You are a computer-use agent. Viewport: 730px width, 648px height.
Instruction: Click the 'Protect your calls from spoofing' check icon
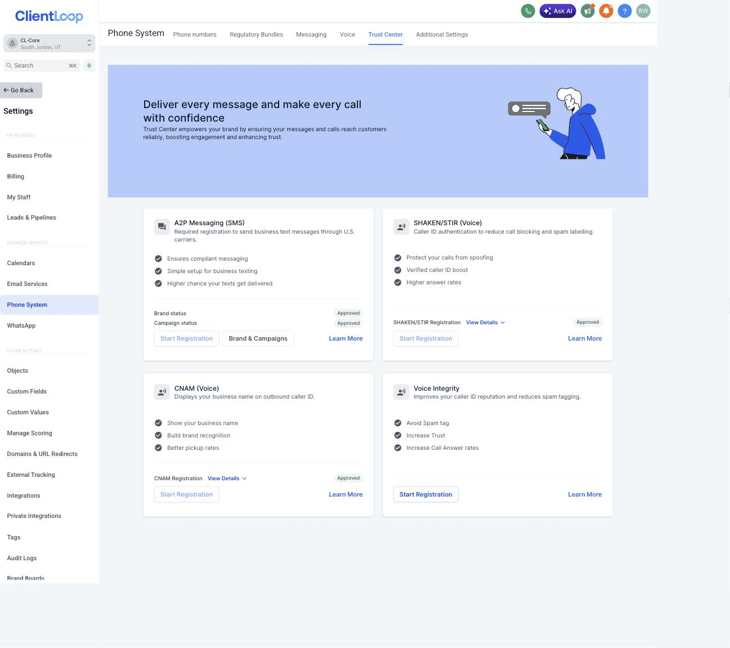click(x=397, y=257)
